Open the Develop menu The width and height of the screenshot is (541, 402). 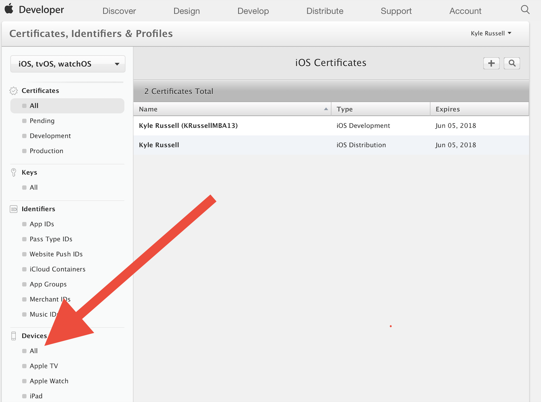pos(253,11)
